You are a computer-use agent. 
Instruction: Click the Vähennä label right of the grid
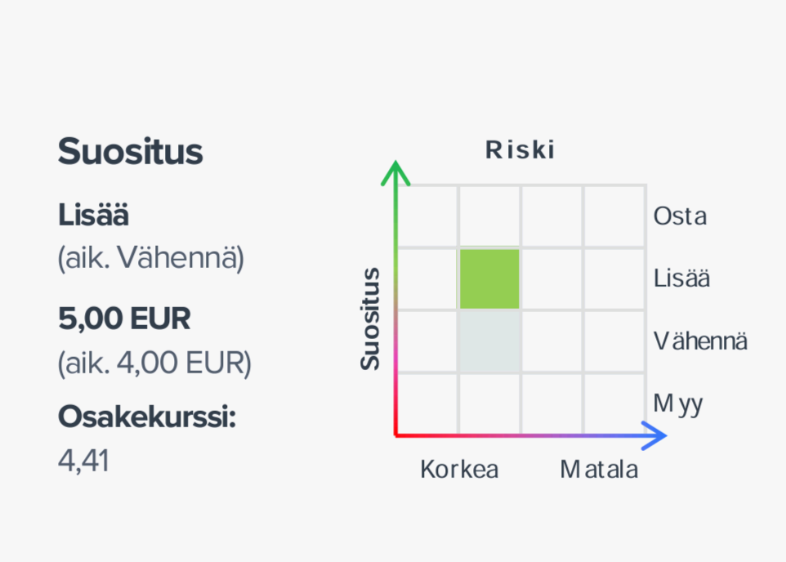(x=700, y=341)
